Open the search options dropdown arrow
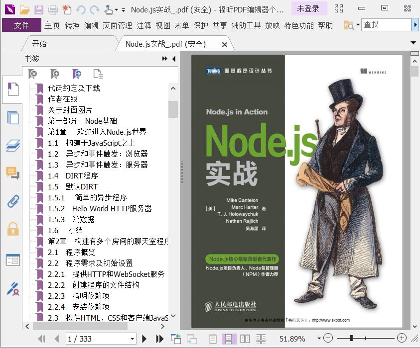This screenshot has width=420, height=348. click(358, 25)
